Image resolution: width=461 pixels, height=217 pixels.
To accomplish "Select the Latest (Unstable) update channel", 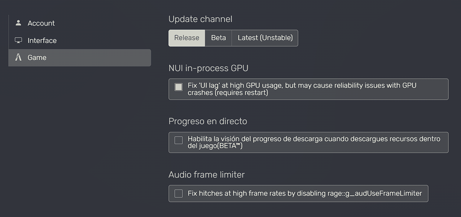I will (x=264, y=38).
